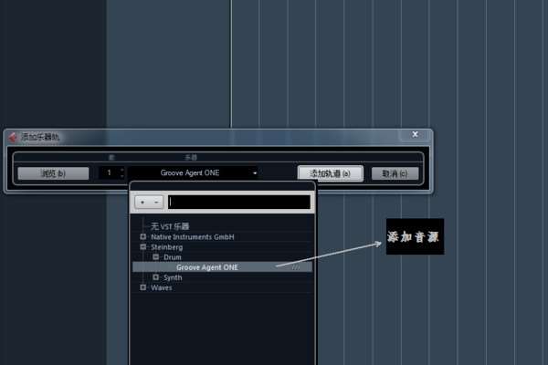Click the 取消 (c) cancel button
The width and height of the screenshot is (548, 365).
(x=395, y=173)
